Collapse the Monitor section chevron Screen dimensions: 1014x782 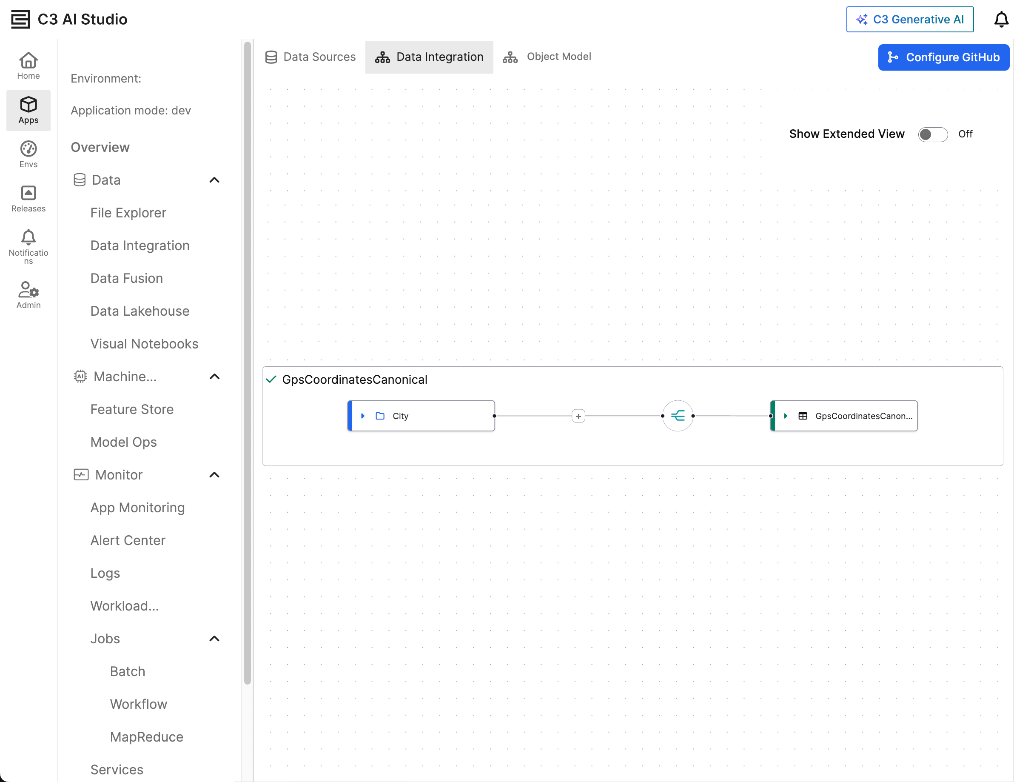click(214, 474)
